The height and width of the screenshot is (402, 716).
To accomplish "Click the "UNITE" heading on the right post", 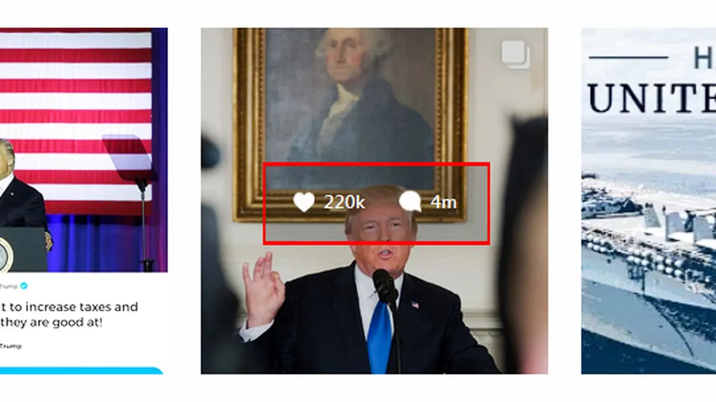I will (652, 98).
